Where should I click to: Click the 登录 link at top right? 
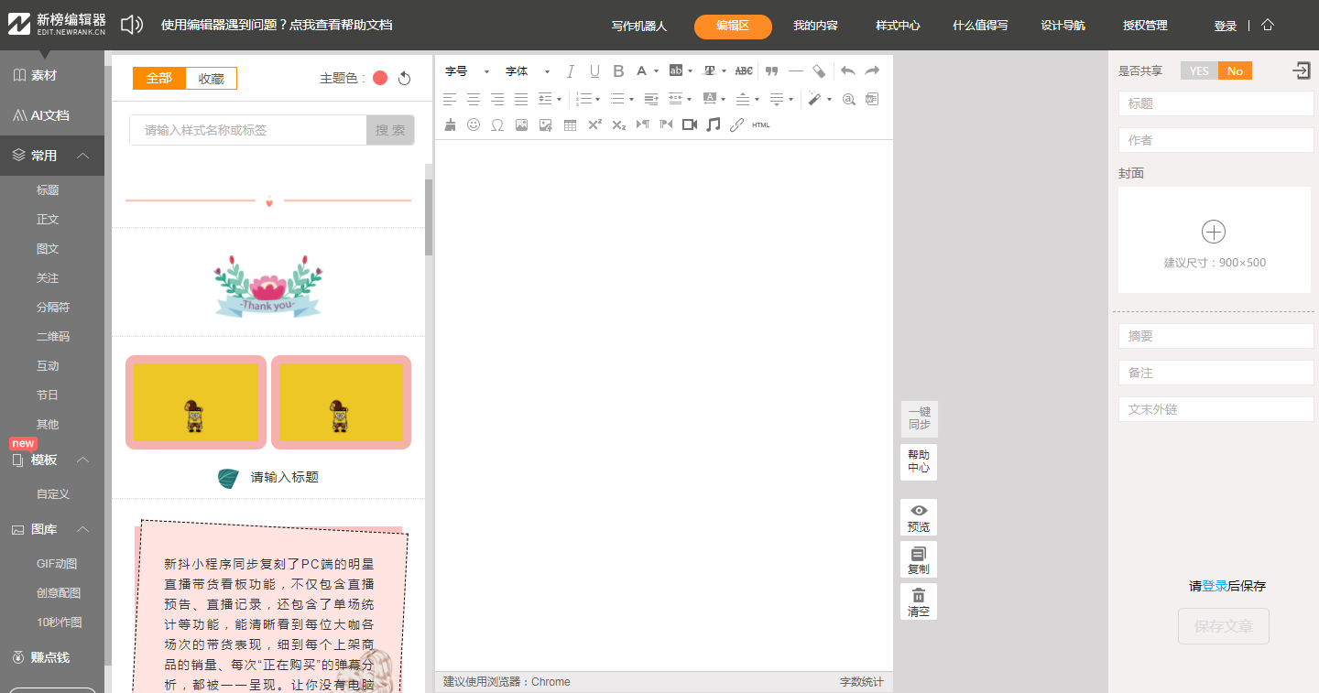1226,27
